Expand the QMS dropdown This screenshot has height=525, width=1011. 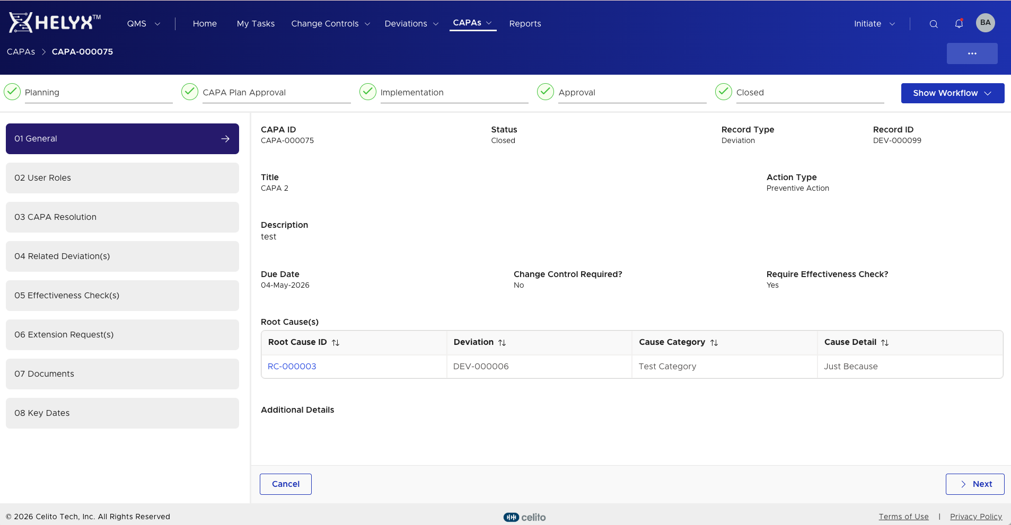click(x=144, y=24)
